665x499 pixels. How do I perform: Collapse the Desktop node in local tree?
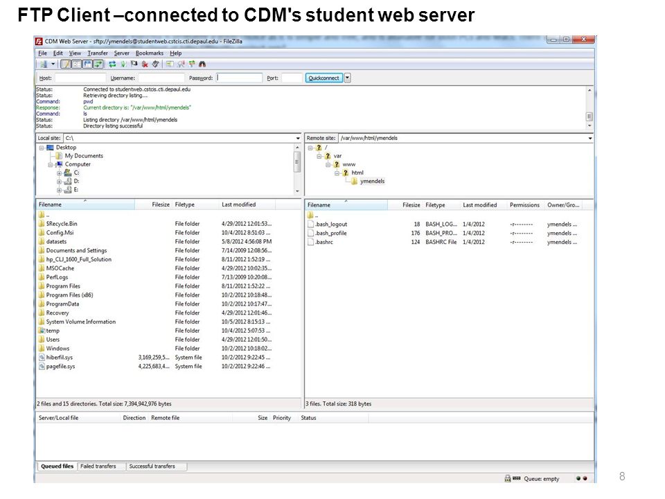tap(42, 148)
